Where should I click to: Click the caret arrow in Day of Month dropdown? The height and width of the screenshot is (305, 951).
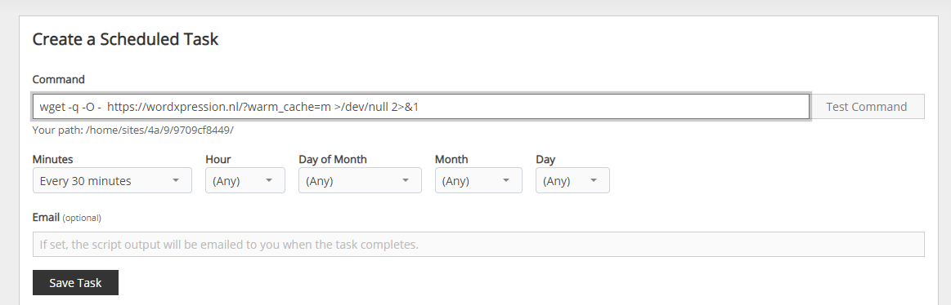click(x=405, y=180)
